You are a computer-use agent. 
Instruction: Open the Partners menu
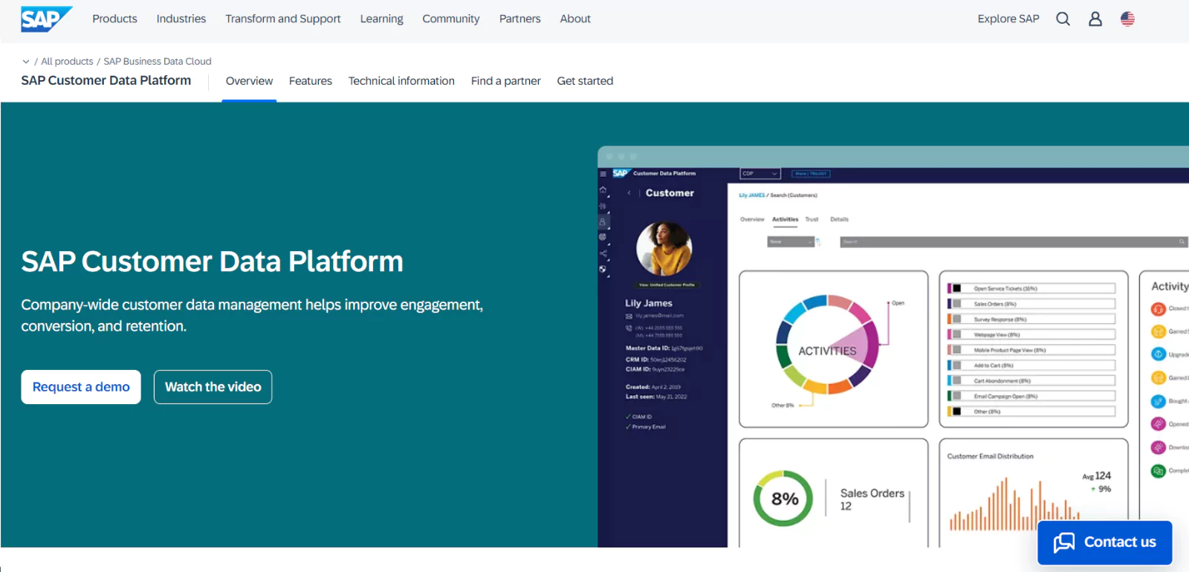[520, 19]
